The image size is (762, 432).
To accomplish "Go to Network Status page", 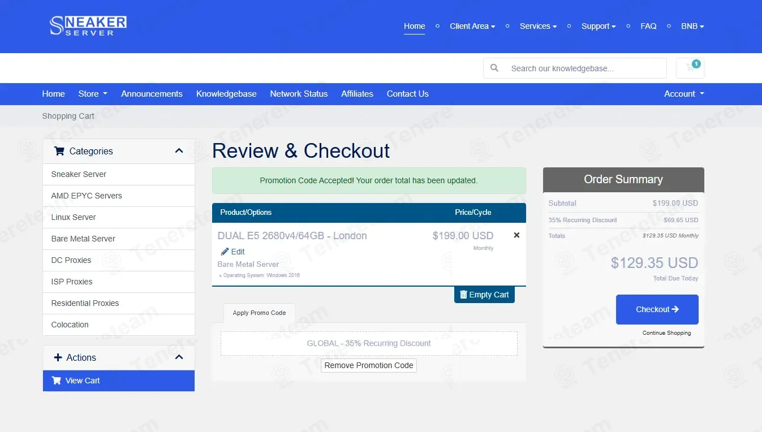I will point(299,94).
